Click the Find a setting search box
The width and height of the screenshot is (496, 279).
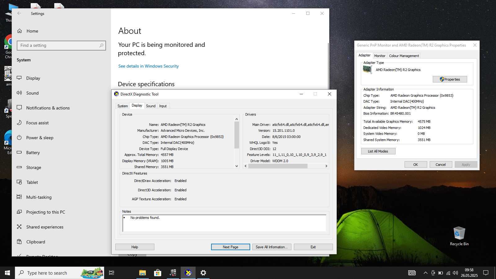[61, 46]
